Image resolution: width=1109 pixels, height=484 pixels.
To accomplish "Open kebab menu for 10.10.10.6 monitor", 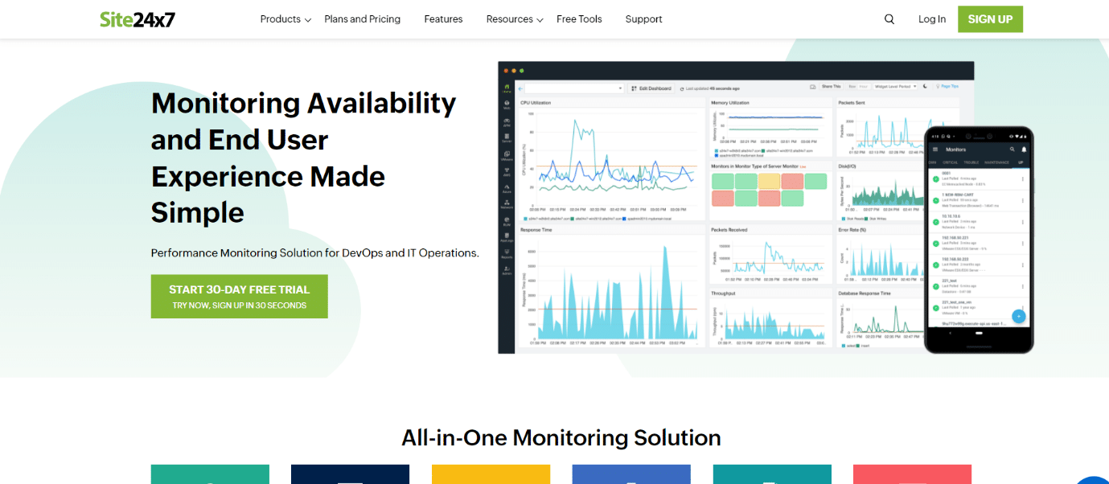I will 1023,220.
